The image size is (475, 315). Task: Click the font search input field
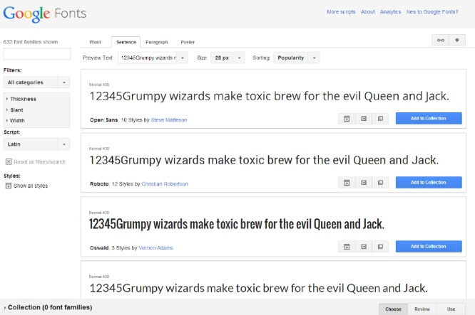pyautogui.click(x=37, y=54)
